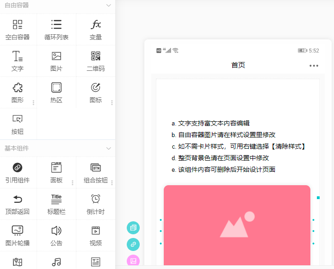Choose the 倒计时 countdown component
Screen dimensions: 334x269
pyautogui.click(x=96, y=204)
